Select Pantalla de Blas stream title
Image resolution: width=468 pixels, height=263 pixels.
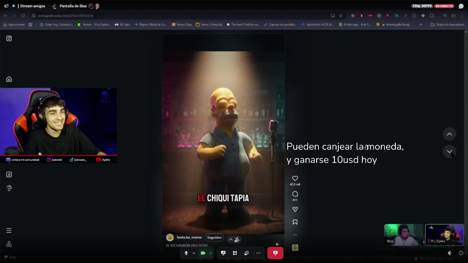coord(73,6)
